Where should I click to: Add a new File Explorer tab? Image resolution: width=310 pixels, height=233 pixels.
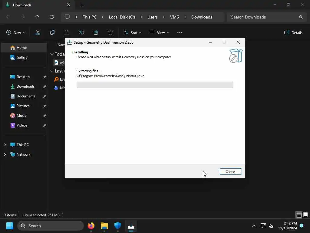point(82,5)
